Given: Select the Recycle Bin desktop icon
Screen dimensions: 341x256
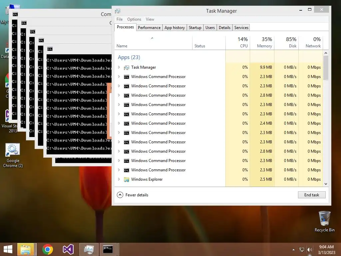Looking at the screenshot, I should click(324, 222).
